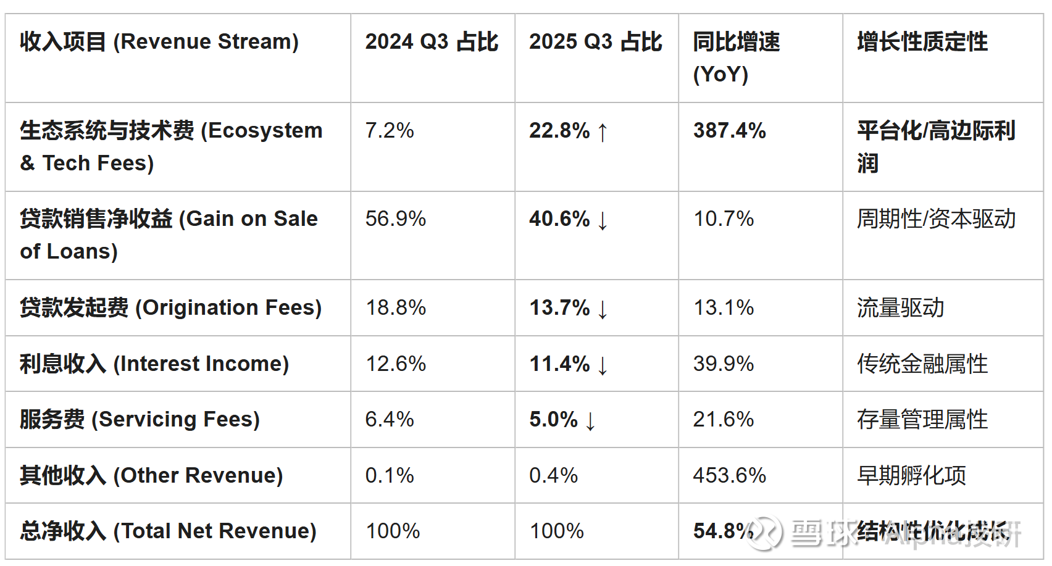Select the Gain on Sale of Loans label

point(169,235)
